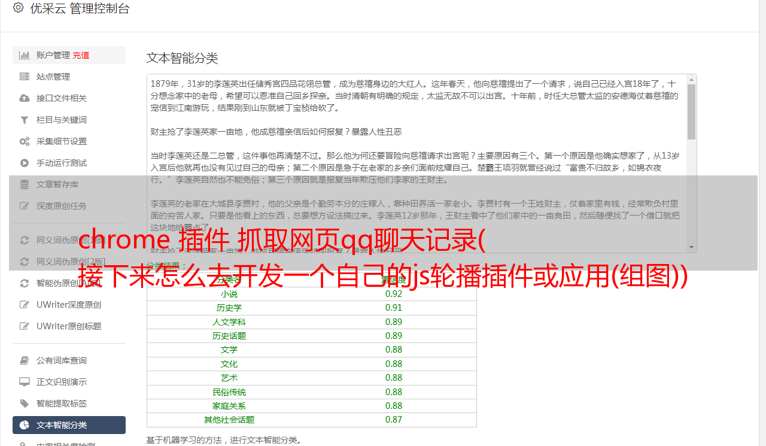
Task: Click the gear icon beside 优采云 管理控制台
Action: click(18, 8)
